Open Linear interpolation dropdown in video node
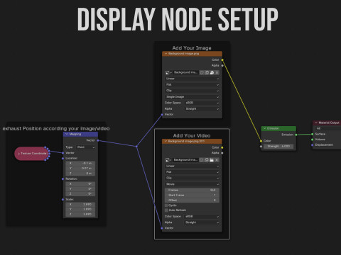This screenshot has width=341, height=255. (x=192, y=166)
